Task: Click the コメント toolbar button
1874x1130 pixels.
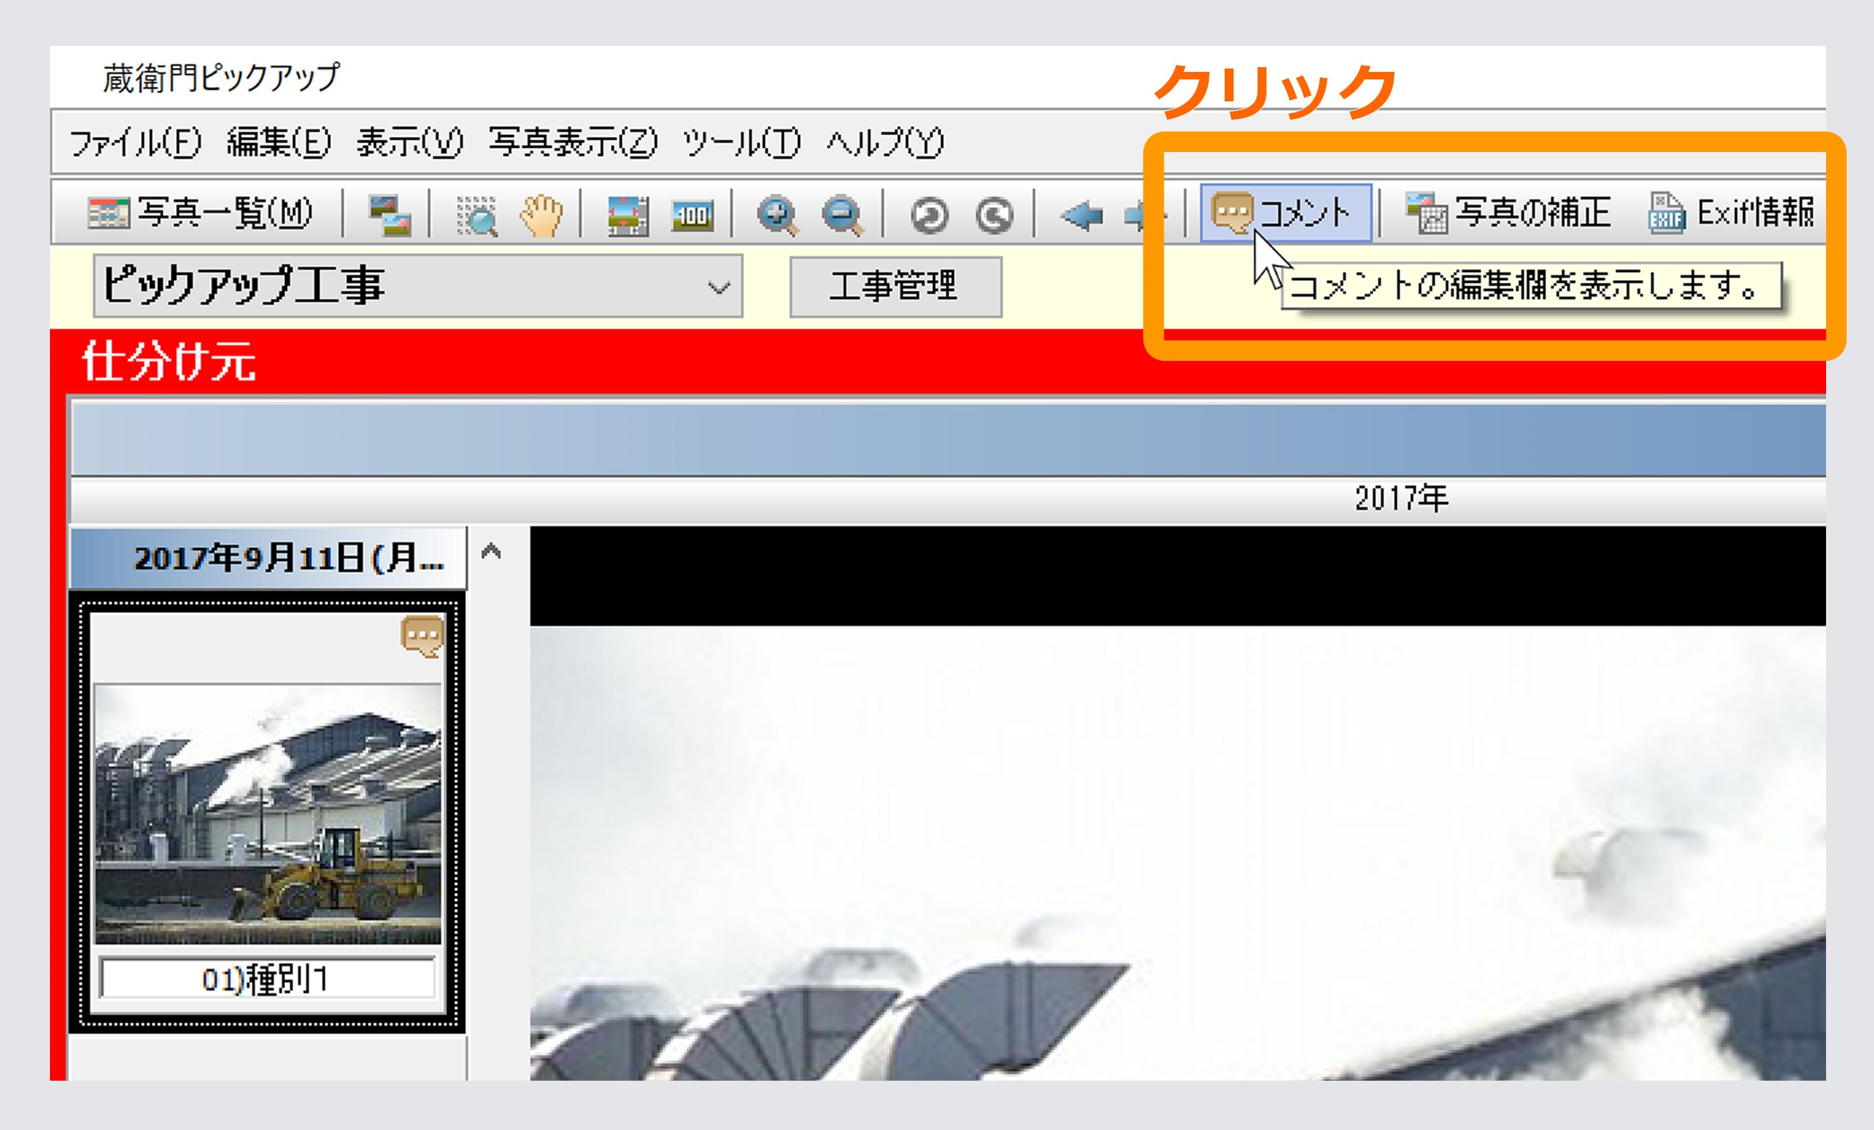Action: (x=1286, y=213)
